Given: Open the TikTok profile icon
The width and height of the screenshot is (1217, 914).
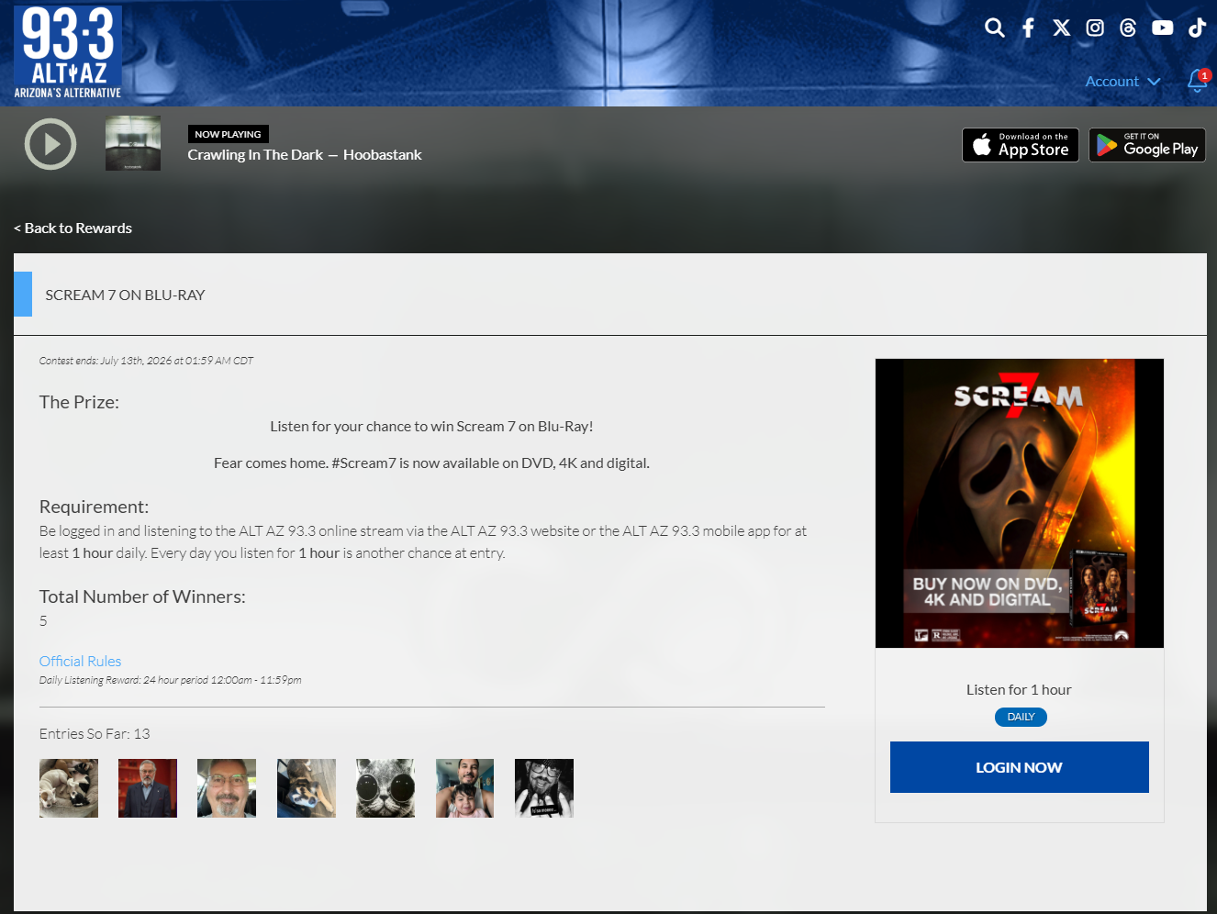Looking at the screenshot, I should 1197,28.
